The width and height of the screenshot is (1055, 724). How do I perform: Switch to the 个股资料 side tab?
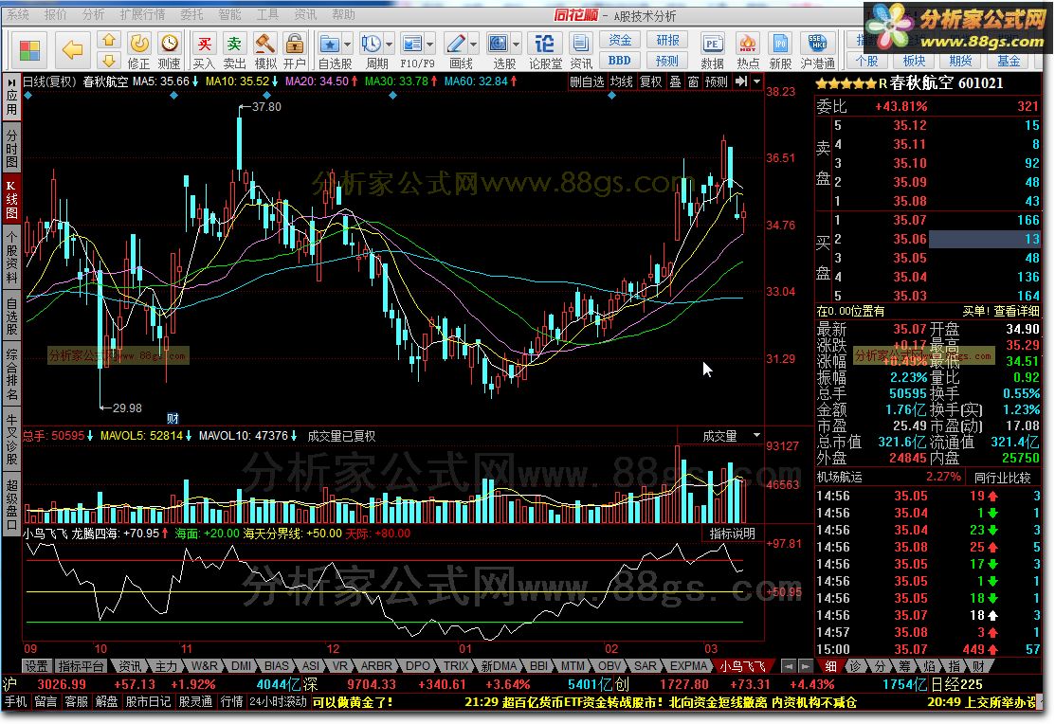(x=11, y=259)
